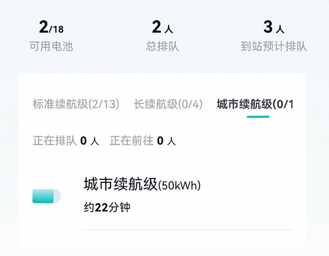Tap the 正在前往 label
Screen dimensions: 329x256
(x=132, y=140)
